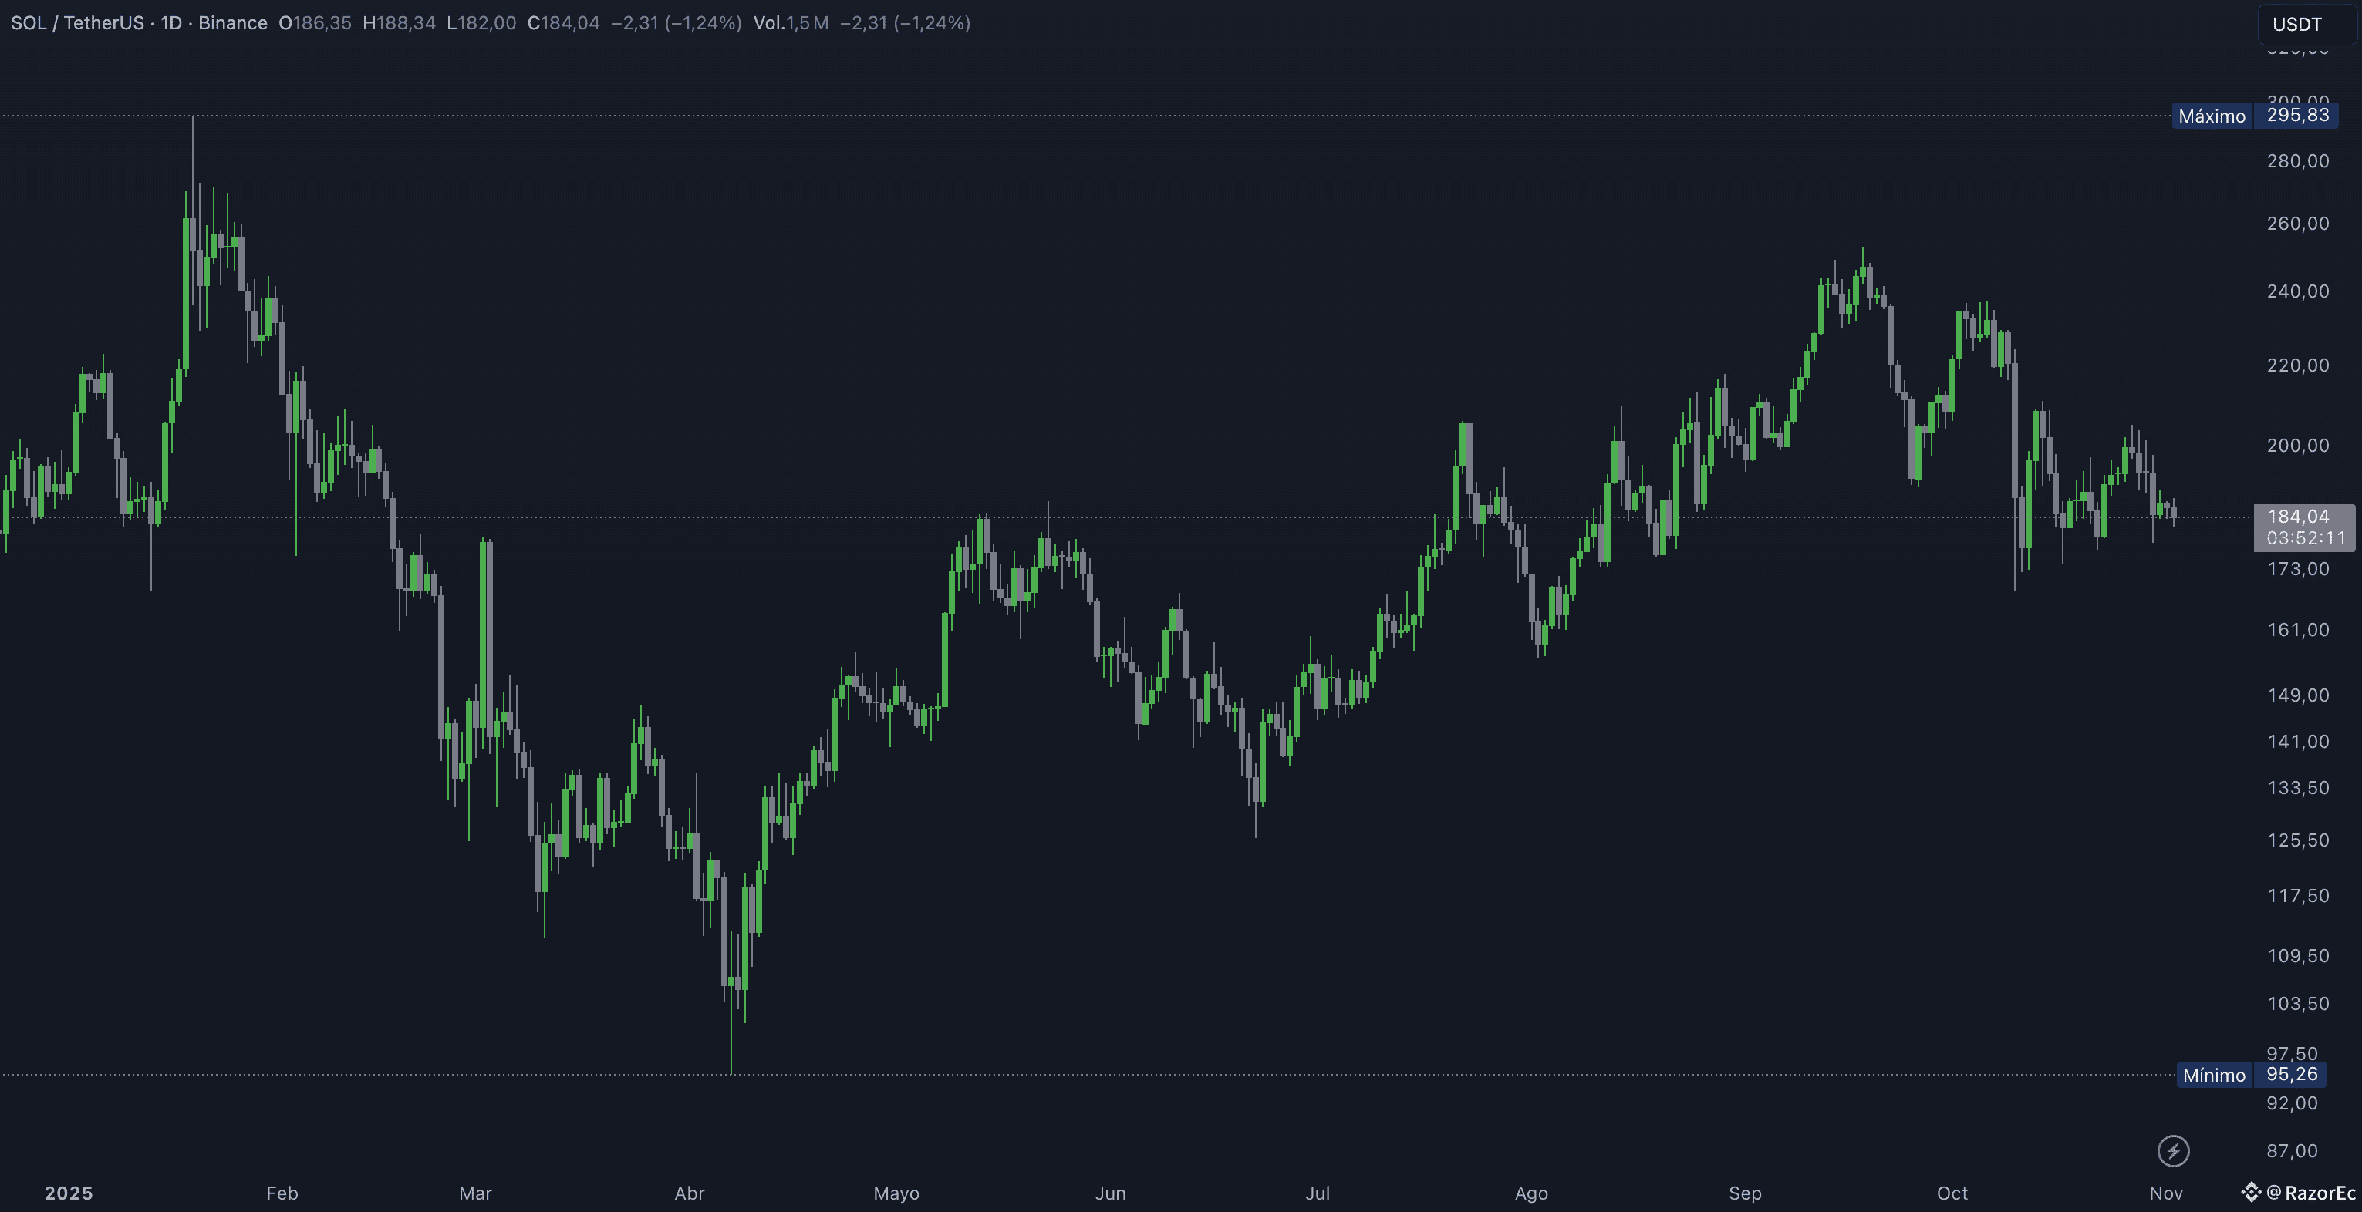Click the current price 184,04 countdown label
This screenshot has height=1212, width=2362.
[2303, 527]
